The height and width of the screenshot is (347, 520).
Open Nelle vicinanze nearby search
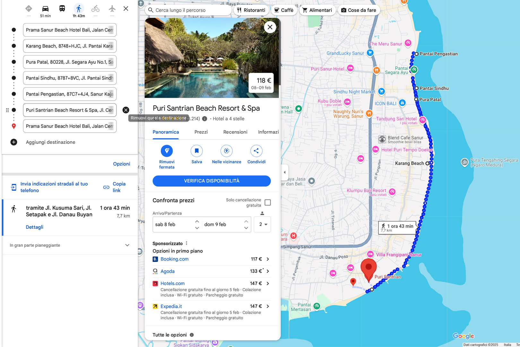tap(226, 151)
